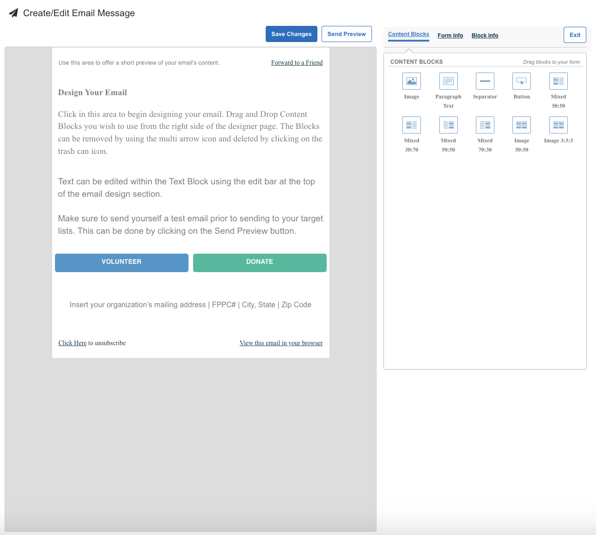596x535 pixels.
Task: Select the Image content block icon
Action: click(x=411, y=81)
